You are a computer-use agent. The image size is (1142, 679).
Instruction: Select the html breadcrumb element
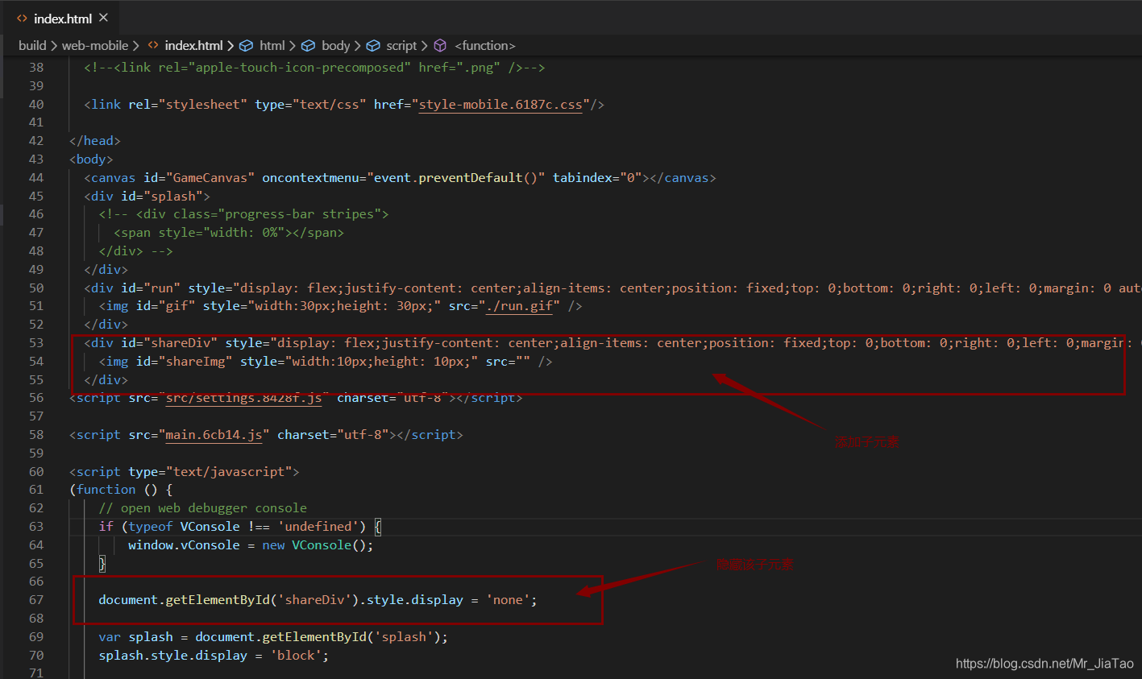[272, 46]
